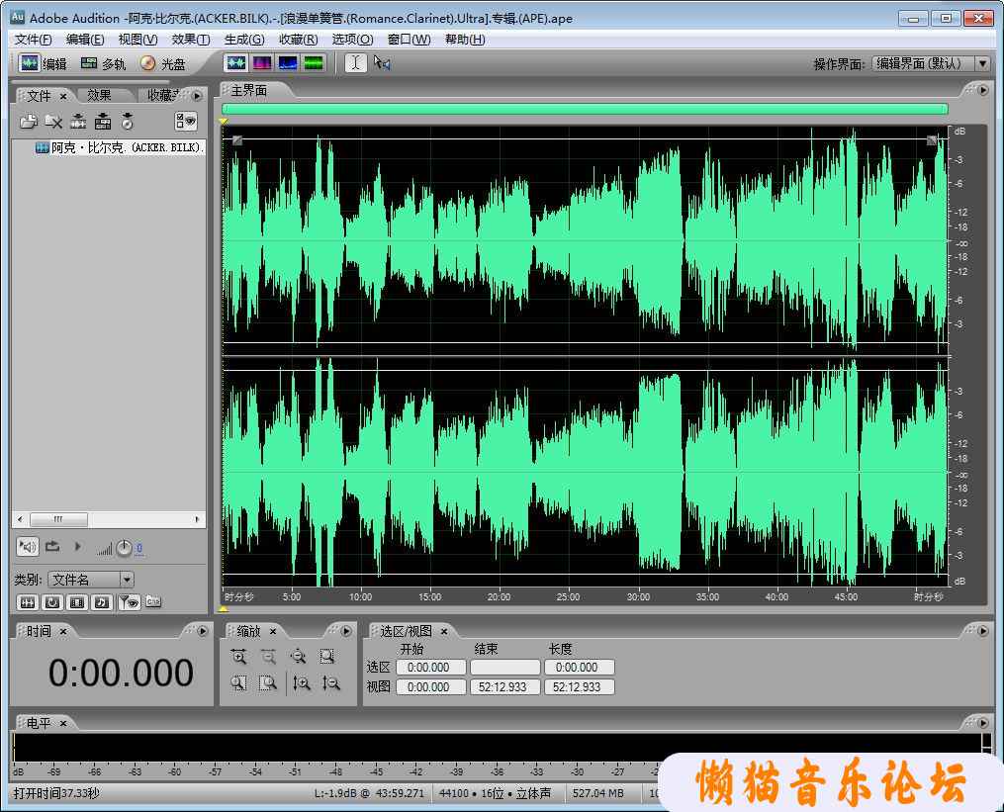This screenshot has width=1004, height=812.
Task: Choose the scrub tool with speaker cursor
Action: click(382, 62)
